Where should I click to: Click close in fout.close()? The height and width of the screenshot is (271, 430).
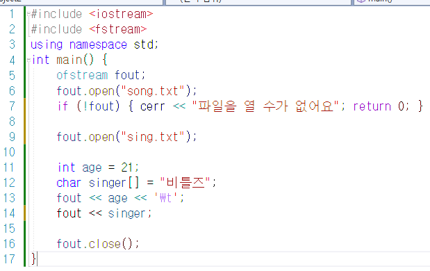(x=104, y=244)
